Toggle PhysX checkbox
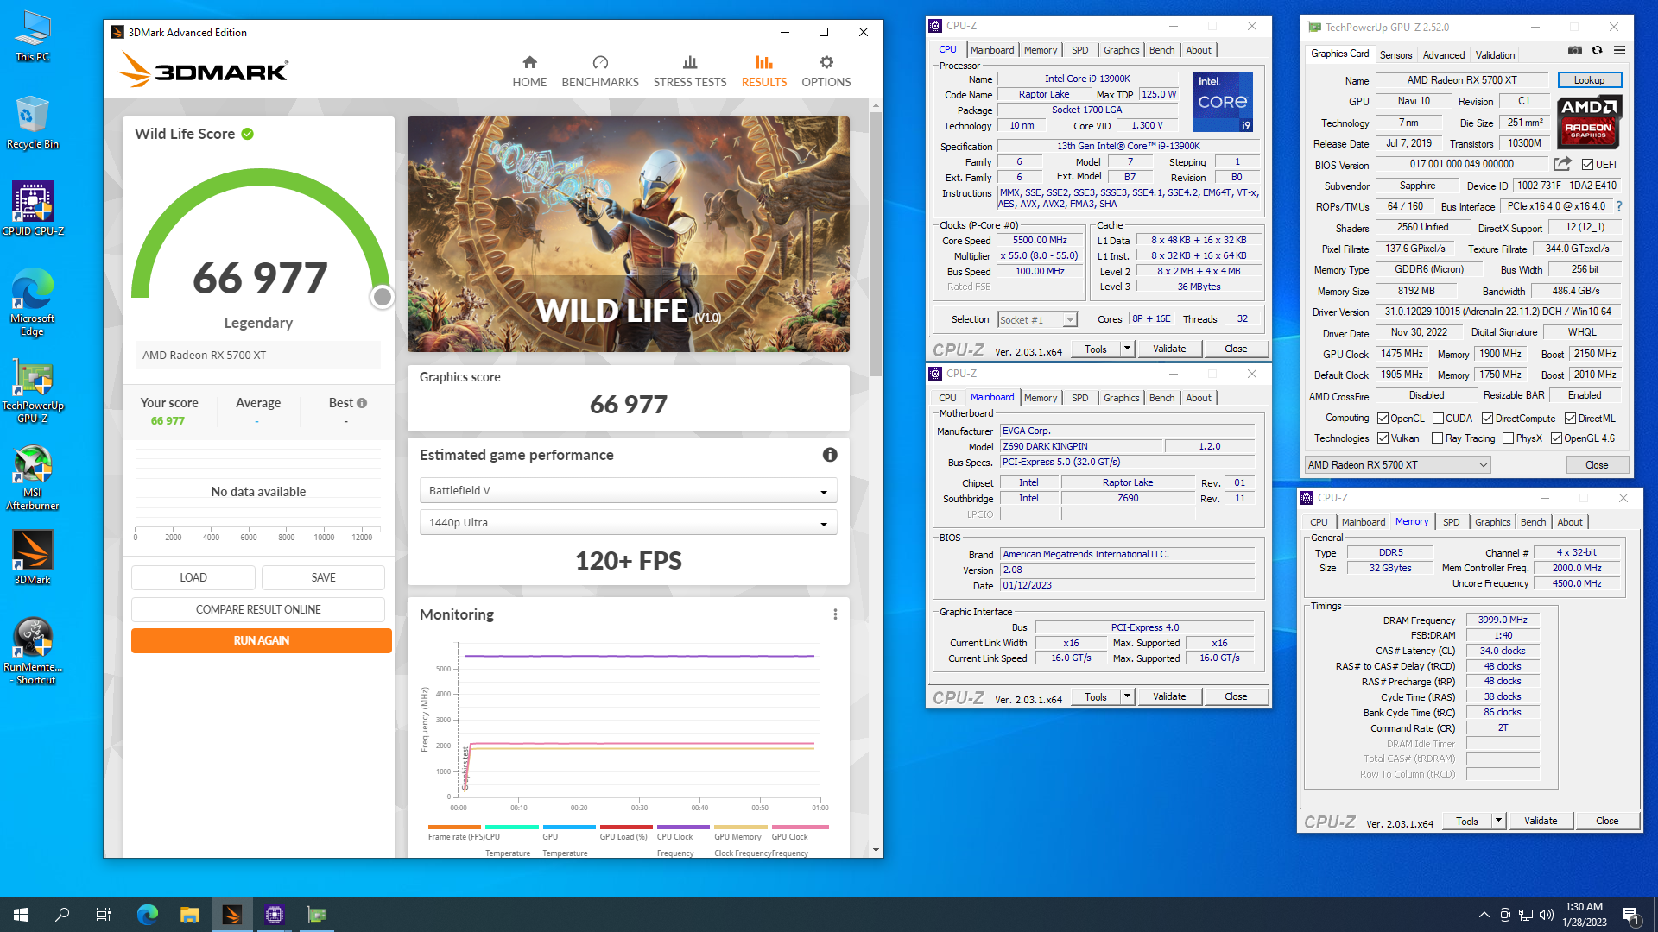Screen dimensions: 1658x932 pos(1508,438)
